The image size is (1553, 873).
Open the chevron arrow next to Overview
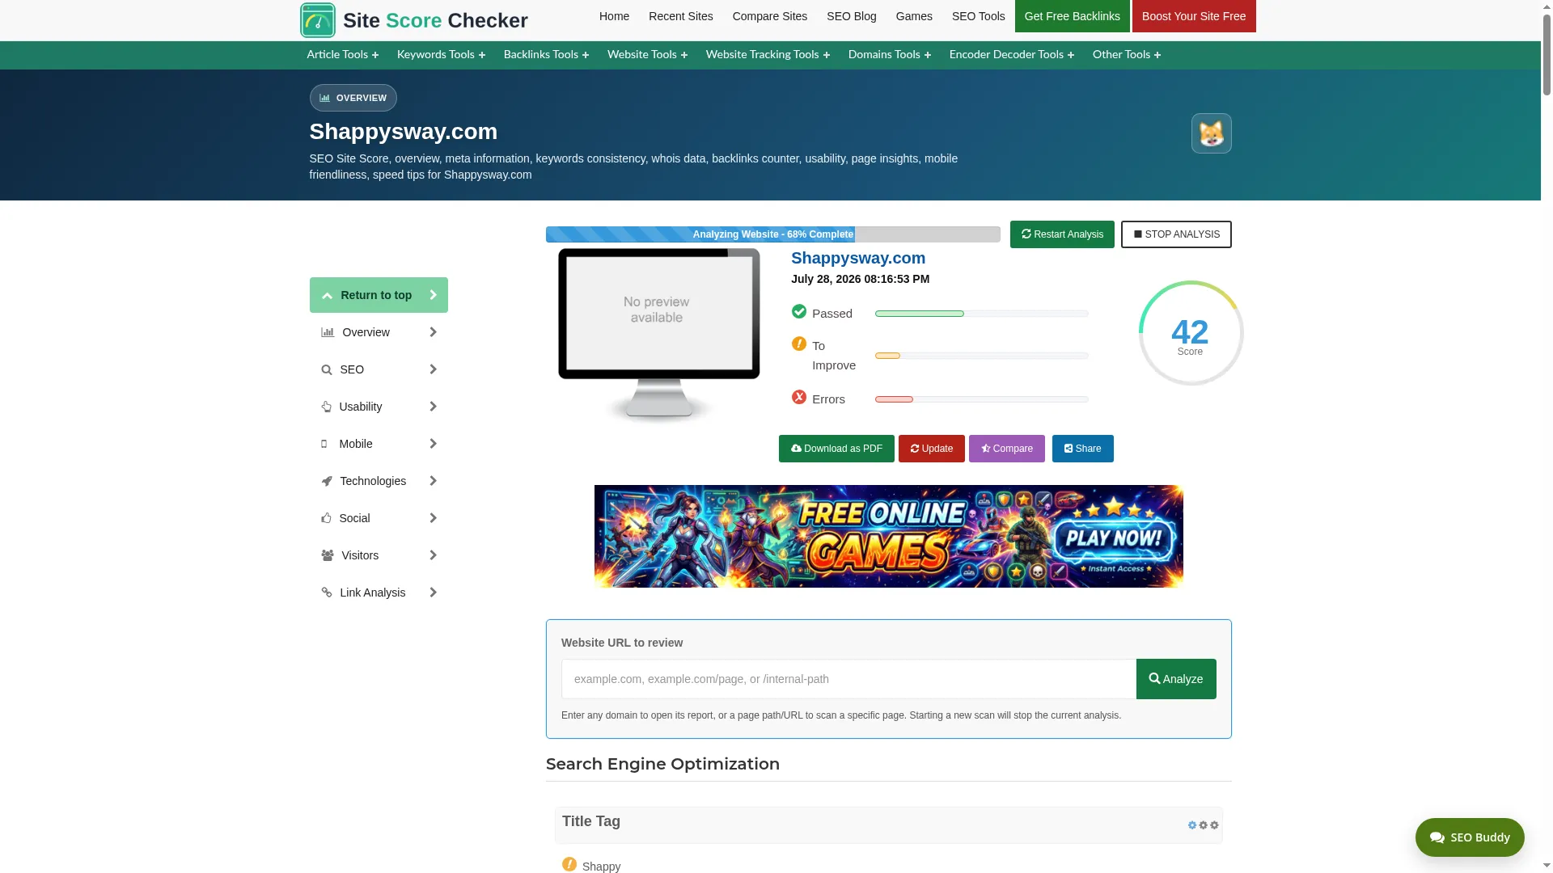pos(433,332)
